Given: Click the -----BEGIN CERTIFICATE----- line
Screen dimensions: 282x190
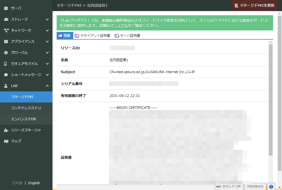Looking at the screenshot, I should [134, 108].
